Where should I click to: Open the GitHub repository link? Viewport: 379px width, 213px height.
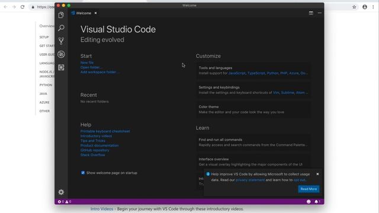(x=95, y=150)
